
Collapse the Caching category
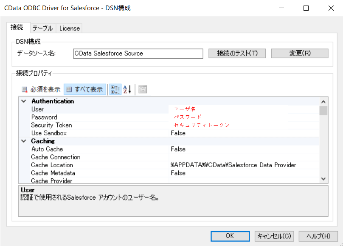tap(24, 141)
